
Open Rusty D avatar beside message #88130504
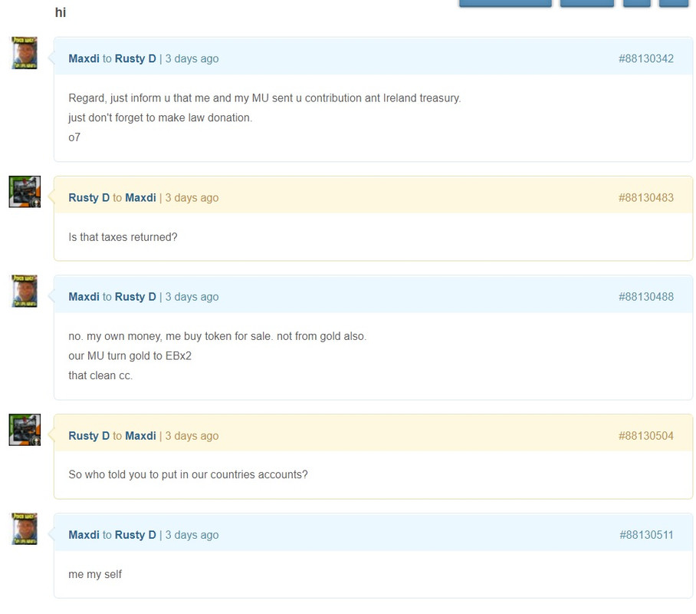click(x=25, y=430)
